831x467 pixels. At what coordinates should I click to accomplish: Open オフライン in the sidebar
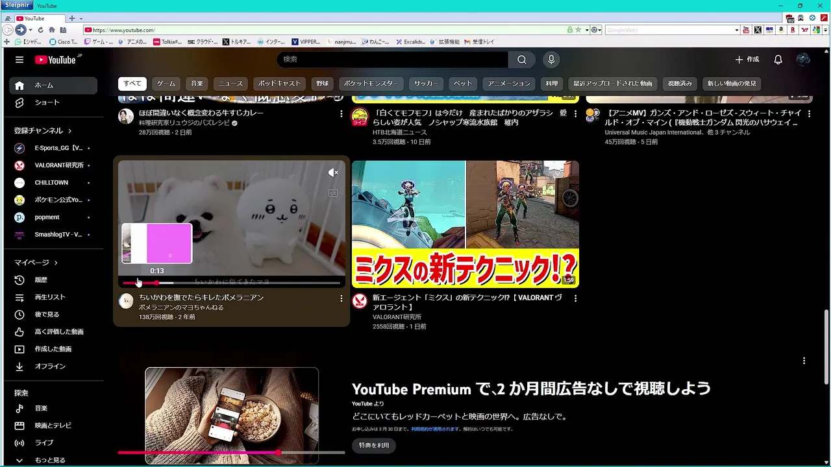pos(53,366)
